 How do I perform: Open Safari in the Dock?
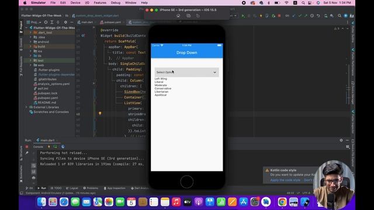[x=64, y=202]
